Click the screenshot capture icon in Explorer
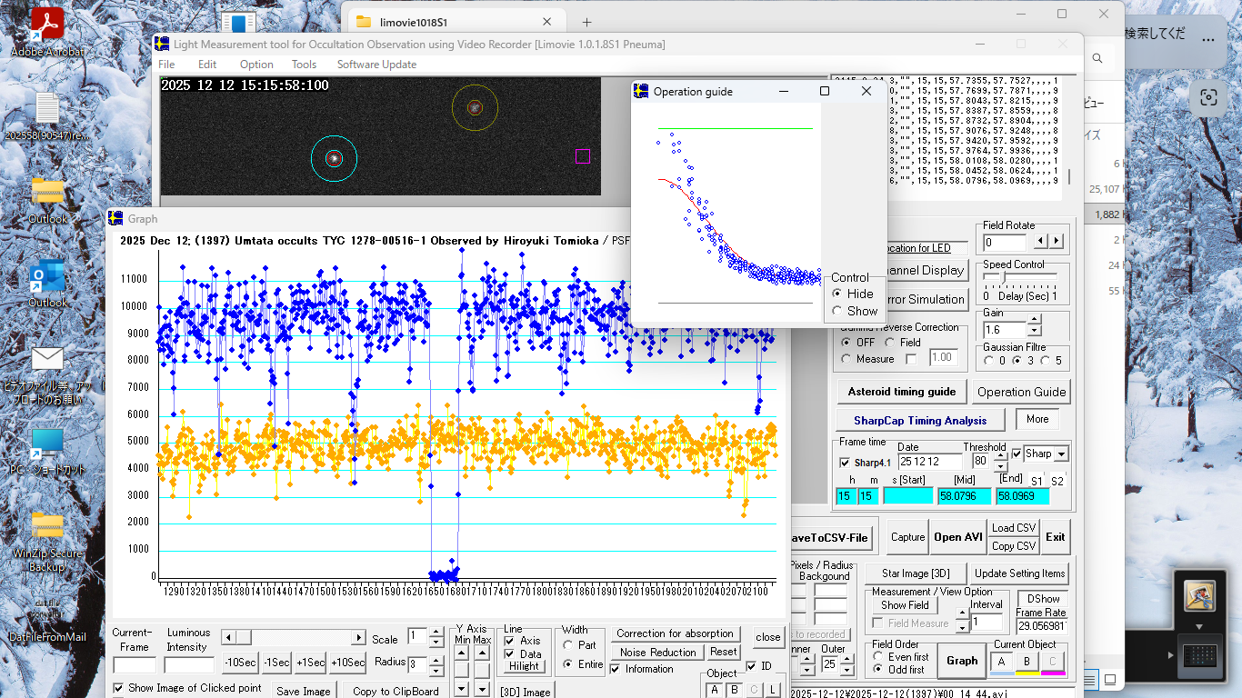This screenshot has height=698, width=1242. [x=1208, y=98]
